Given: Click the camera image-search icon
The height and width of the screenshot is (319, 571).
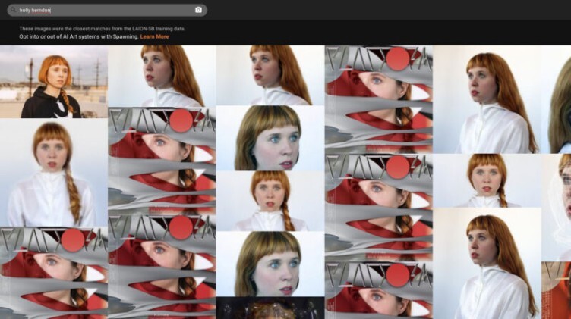Looking at the screenshot, I should (198, 10).
